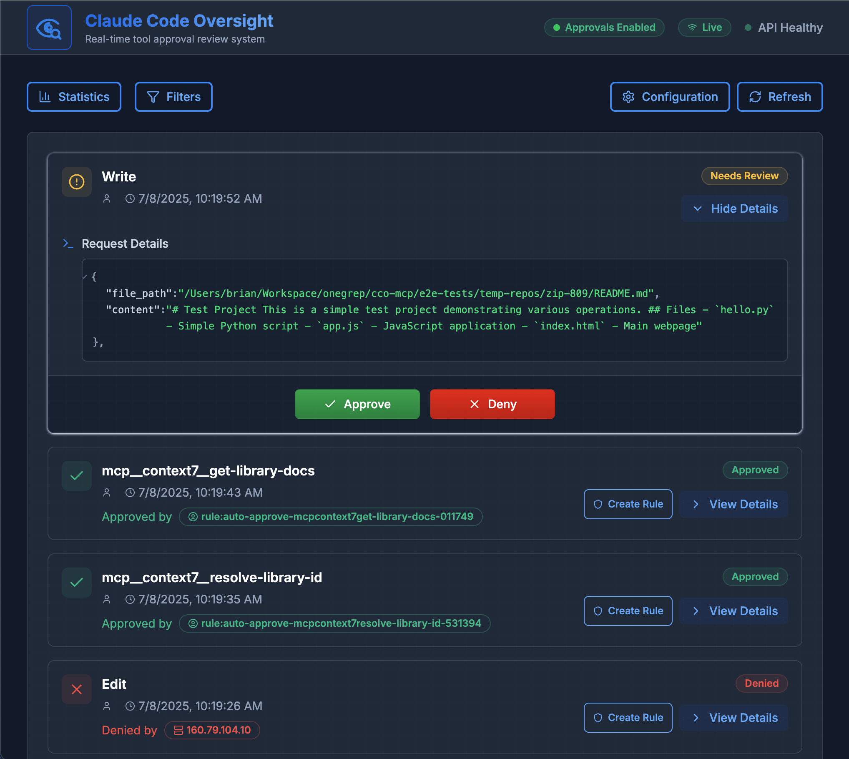The image size is (849, 759).
Task: Click the clock icon next to 10:19:52 AM
Action: [130, 199]
